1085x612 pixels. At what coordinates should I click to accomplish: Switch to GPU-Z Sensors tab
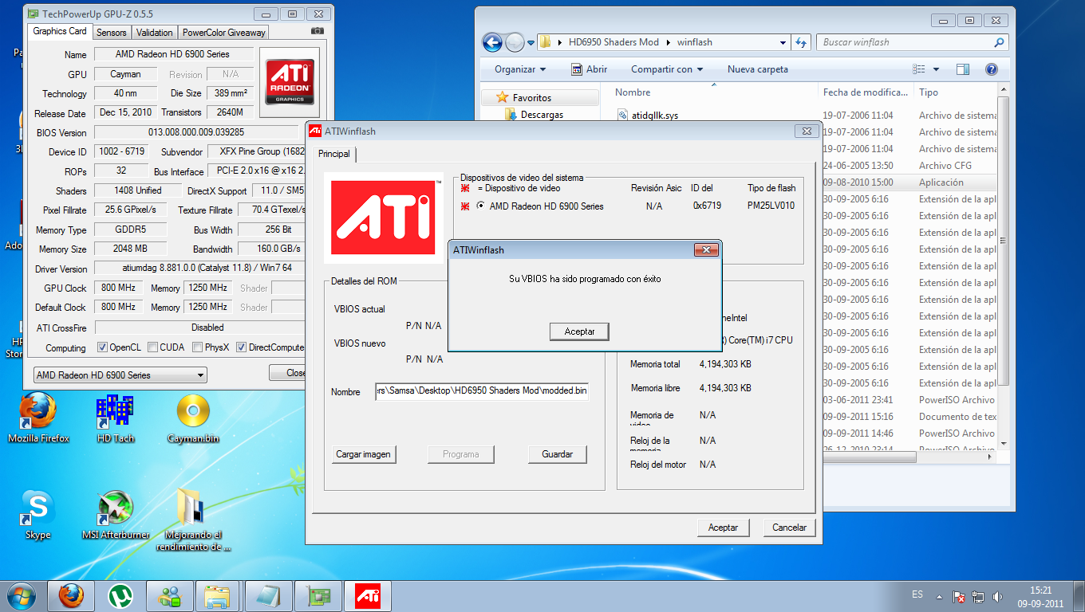[x=111, y=33]
